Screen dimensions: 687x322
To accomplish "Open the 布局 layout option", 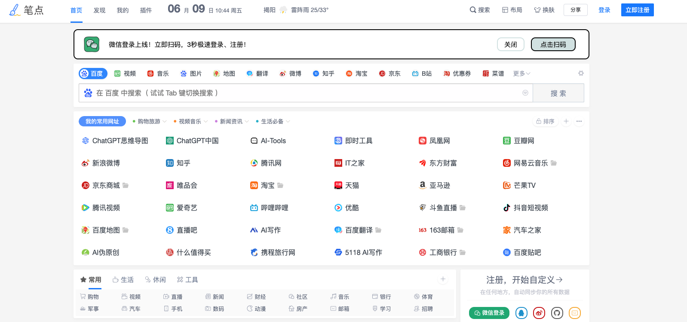I will point(512,10).
